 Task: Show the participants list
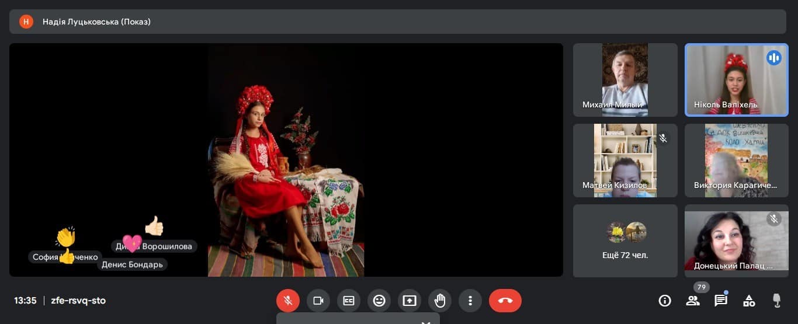[x=693, y=301]
